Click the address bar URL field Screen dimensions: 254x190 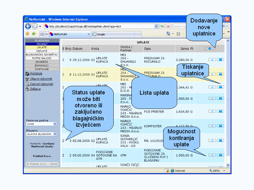click(x=99, y=26)
